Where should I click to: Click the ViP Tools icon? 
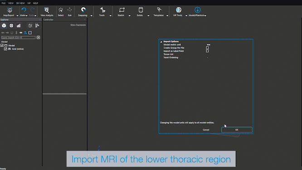pyautogui.click(x=179, y=10)
